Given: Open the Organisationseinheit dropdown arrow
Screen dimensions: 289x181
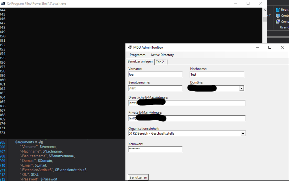Looking at the screenshot, I should point(243,134).
